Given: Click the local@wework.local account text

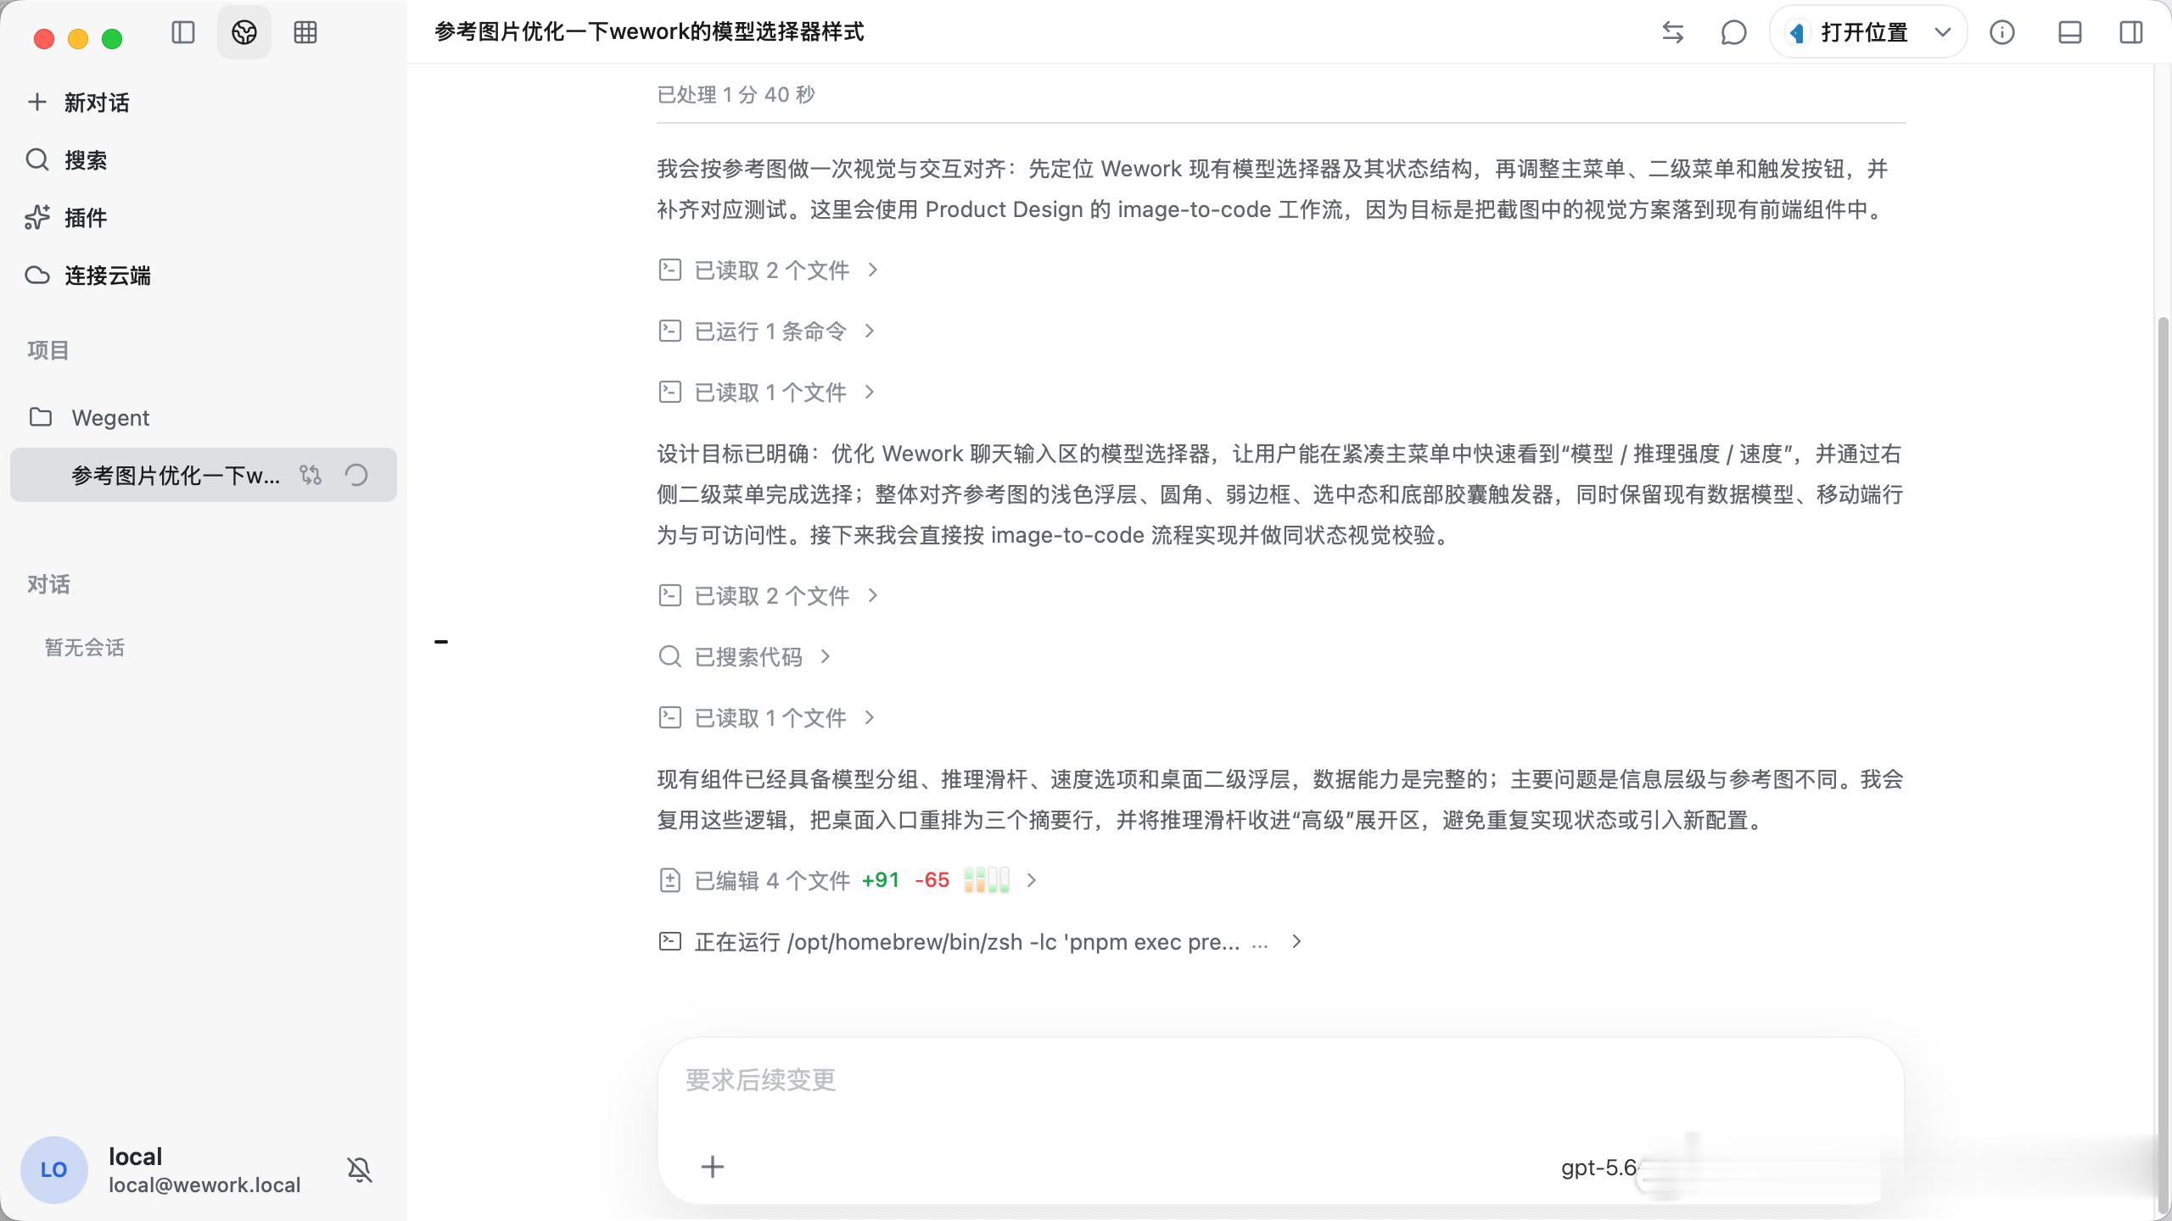Looking at the screenshot, I should click(x=204, y=1185).
